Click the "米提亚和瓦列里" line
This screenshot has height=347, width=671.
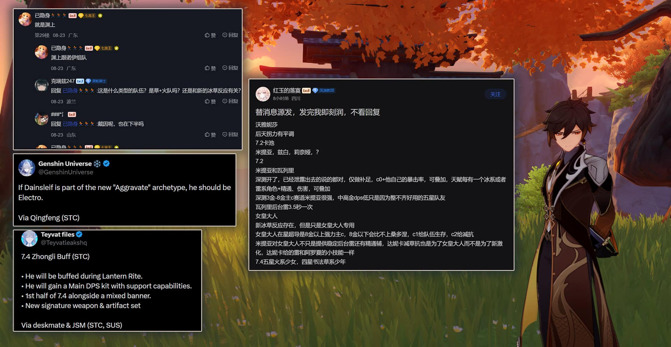pyautogui.click(x=275, y=171)
